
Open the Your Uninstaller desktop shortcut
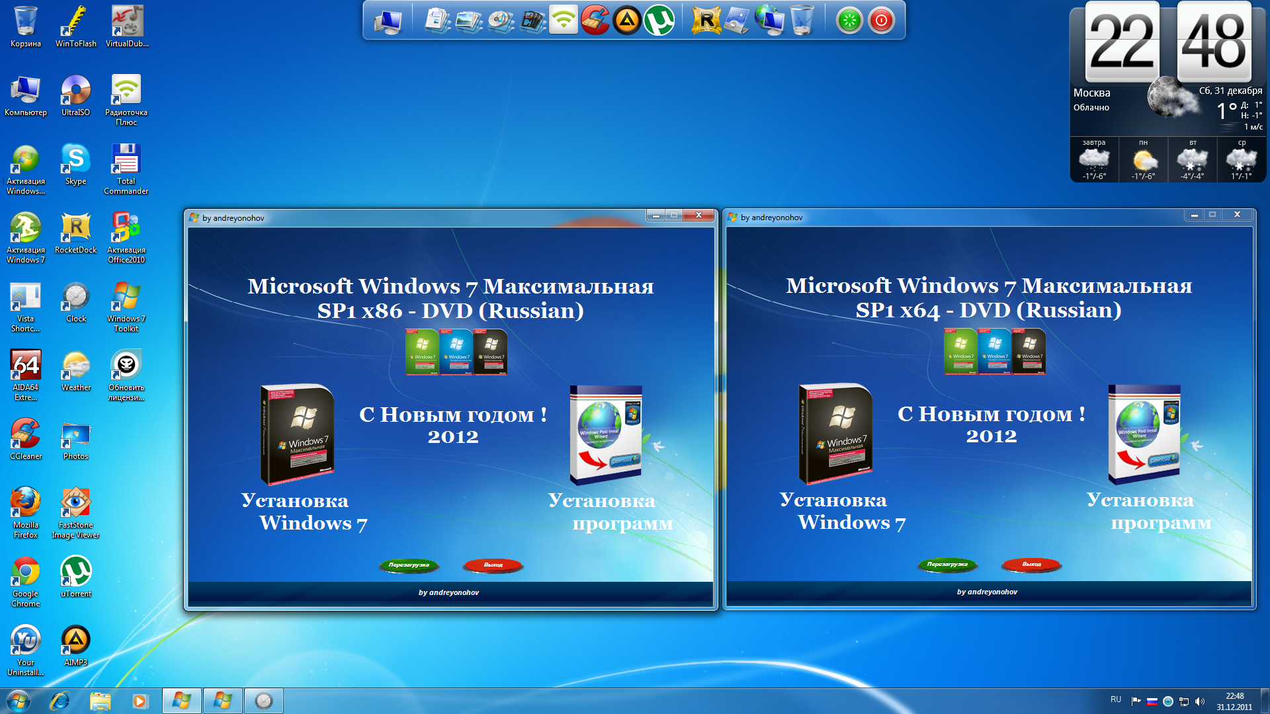pos(25,650)
